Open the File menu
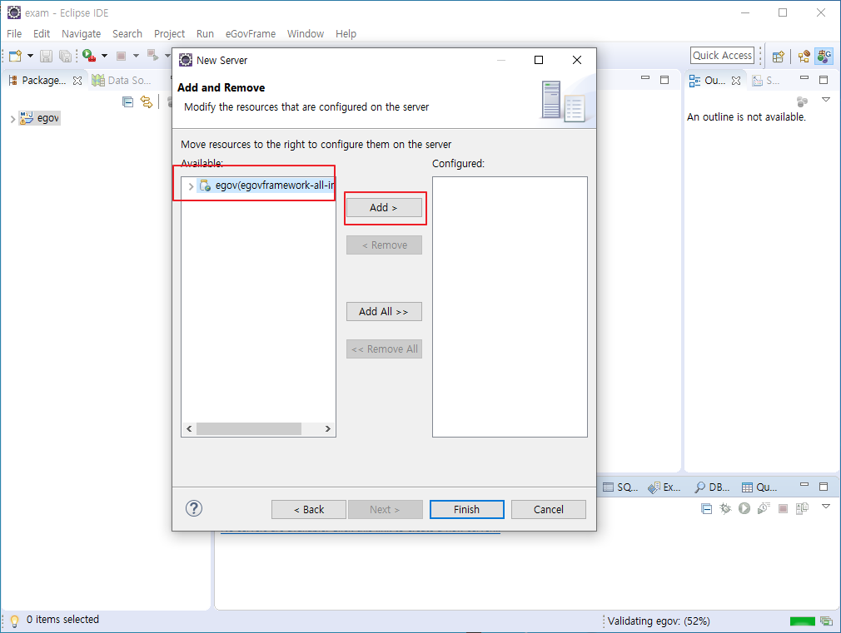The image size is (841, 633). (x=14, y=34)
